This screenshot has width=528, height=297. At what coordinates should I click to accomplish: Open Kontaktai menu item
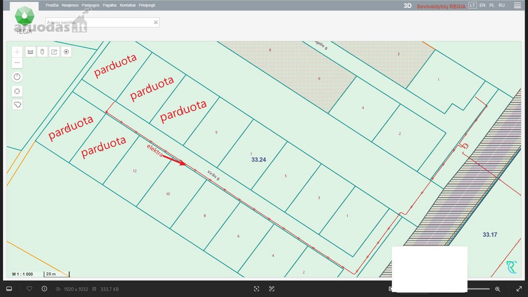click(128, 6)
